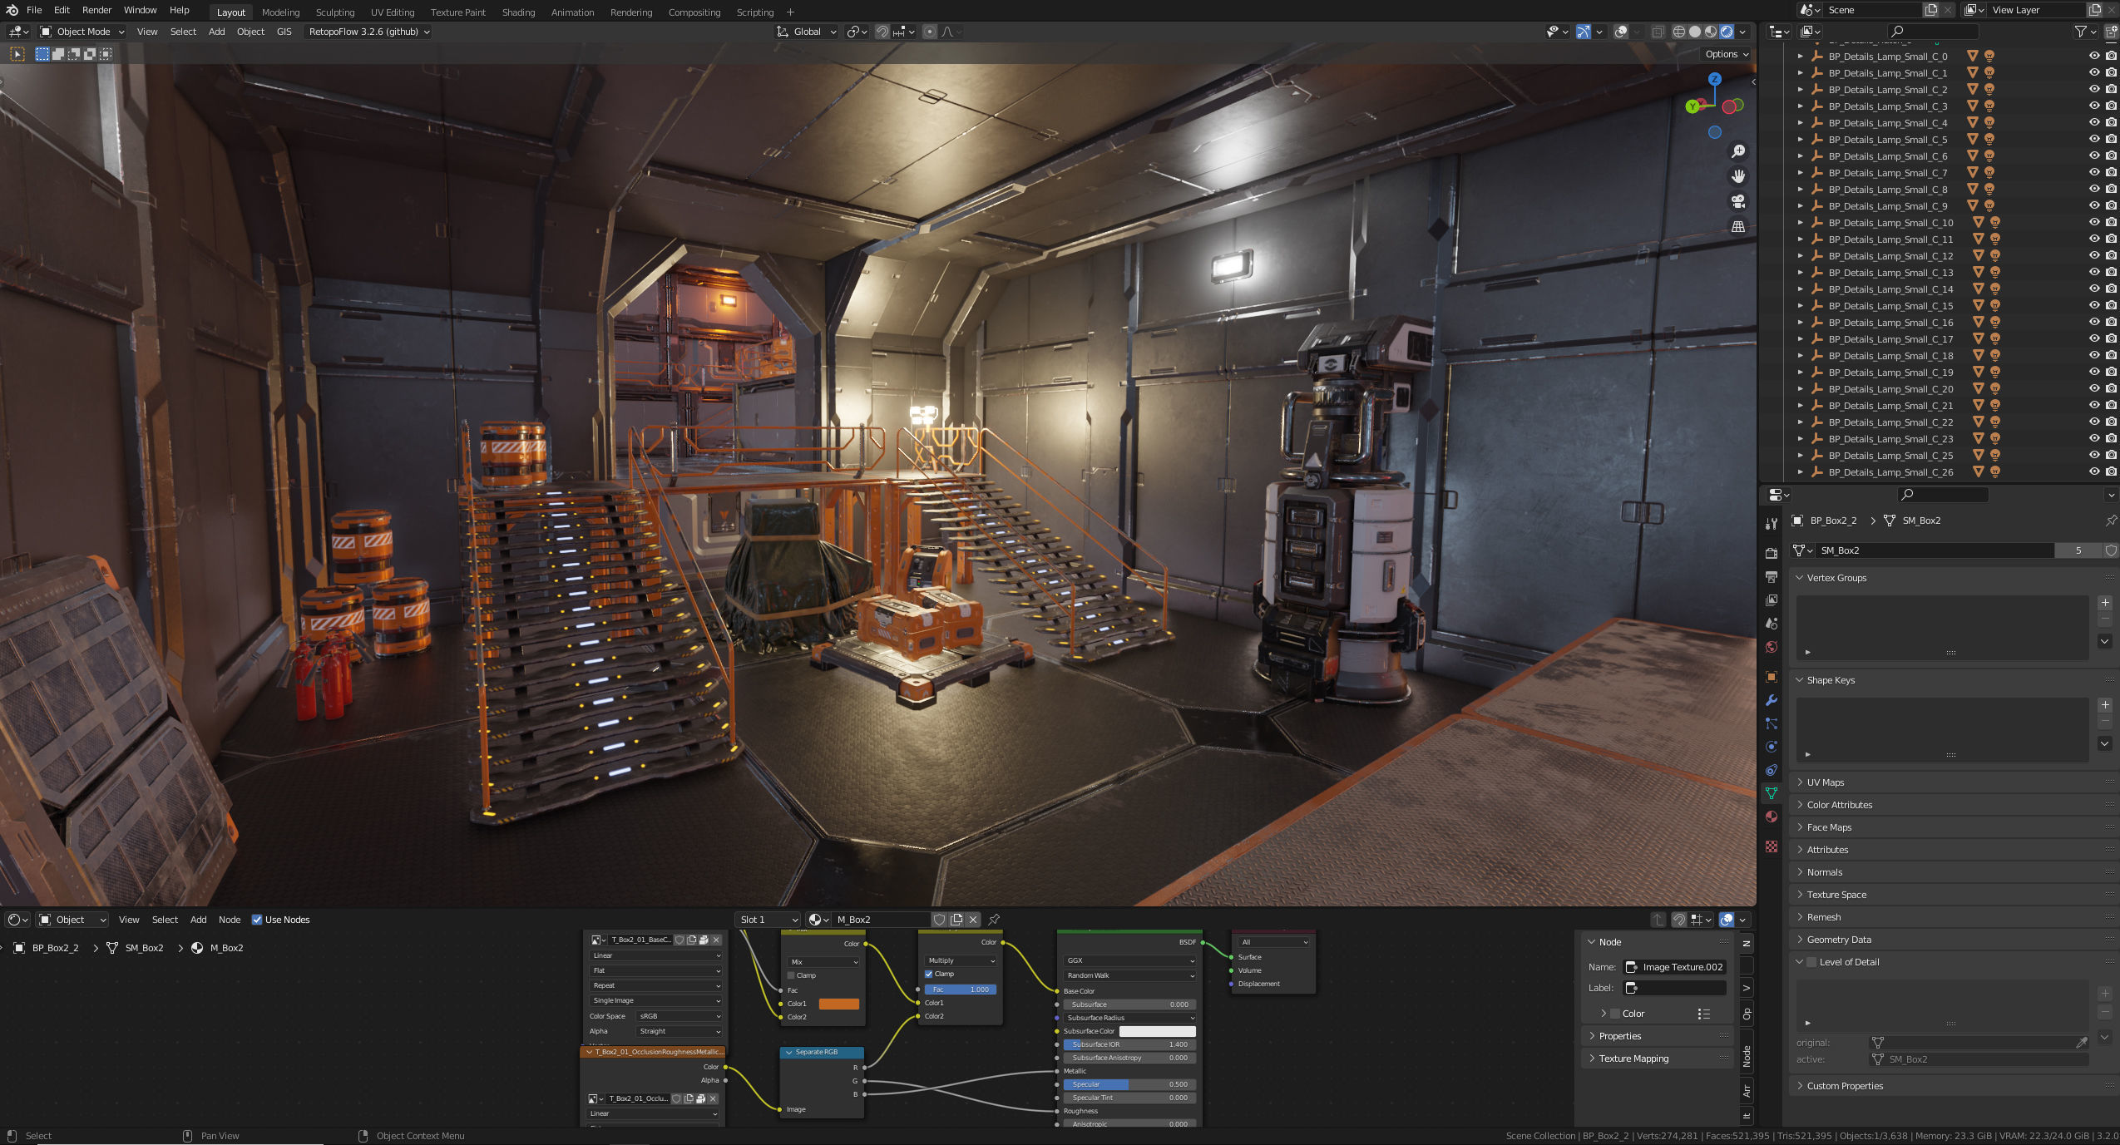The height and width of the screenshot is (1145, 2120).
Task: Pin the properties editor context
Action: tap(2111, 521)
